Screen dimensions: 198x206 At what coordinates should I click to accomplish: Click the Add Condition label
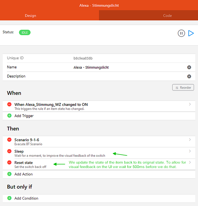26,198
